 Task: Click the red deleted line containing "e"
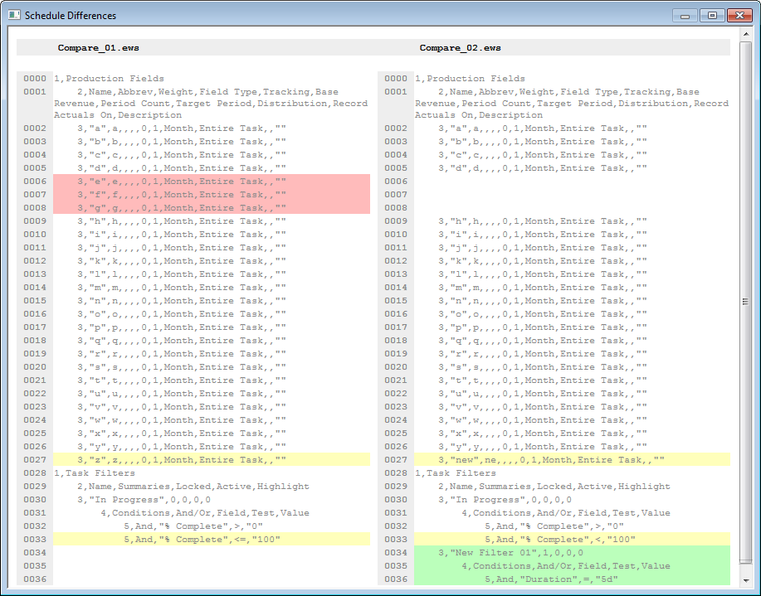(x=182, y=182)
